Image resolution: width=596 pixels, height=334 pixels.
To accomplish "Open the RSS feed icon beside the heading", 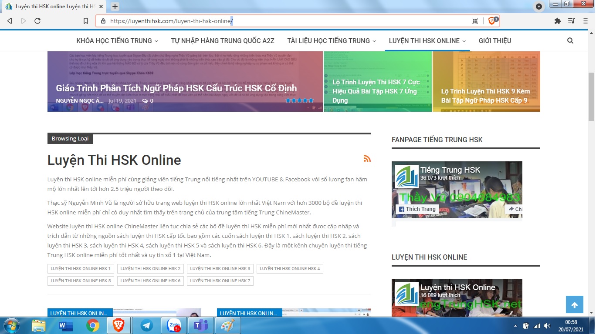I will tap(367, 159).
